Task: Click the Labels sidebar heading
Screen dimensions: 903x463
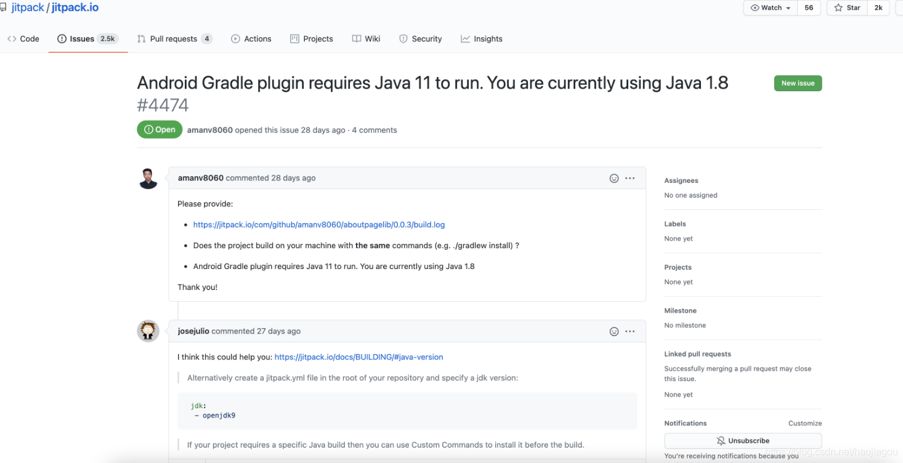Action: tap(675, 224)
